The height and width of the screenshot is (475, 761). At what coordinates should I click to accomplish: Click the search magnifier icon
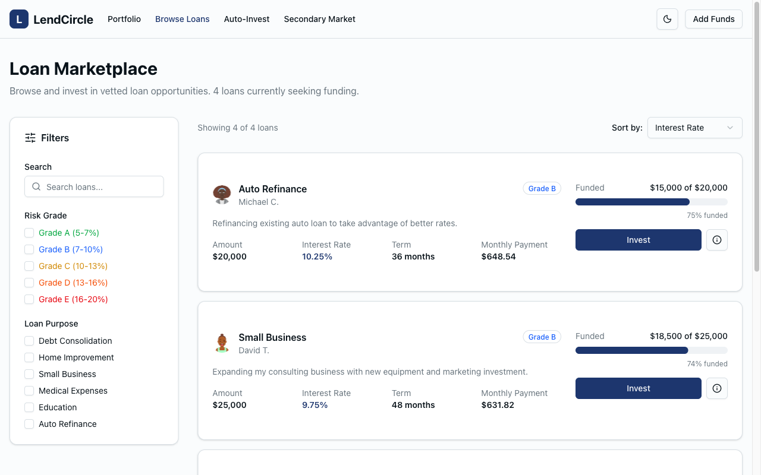click(36, 186)
